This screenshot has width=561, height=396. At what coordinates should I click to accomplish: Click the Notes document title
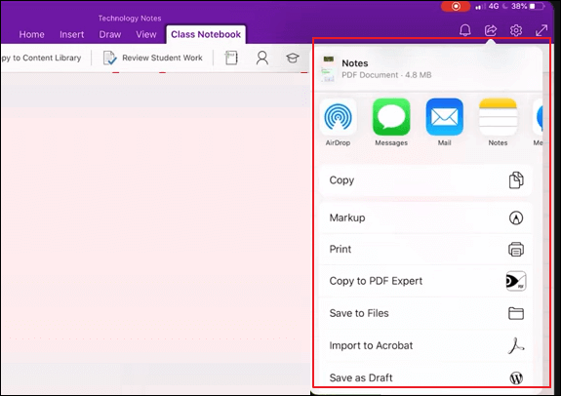point(354,63)
